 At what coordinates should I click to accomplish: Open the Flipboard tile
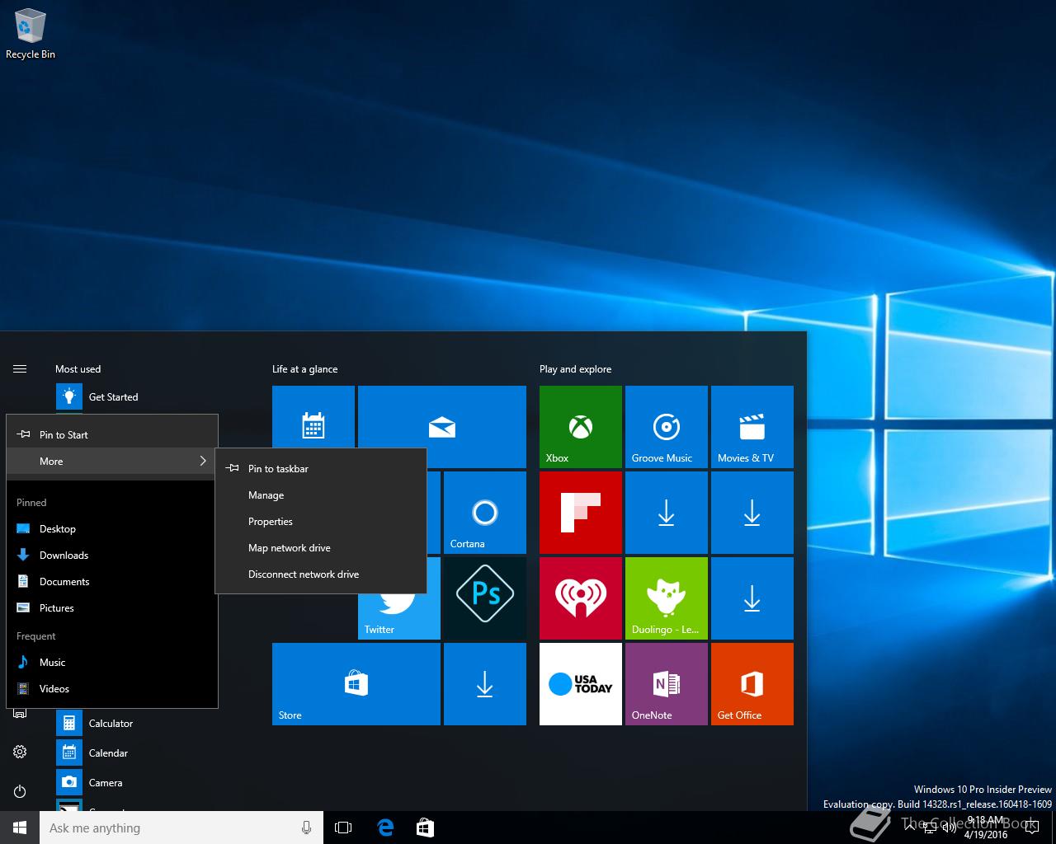tap(581, 513)
